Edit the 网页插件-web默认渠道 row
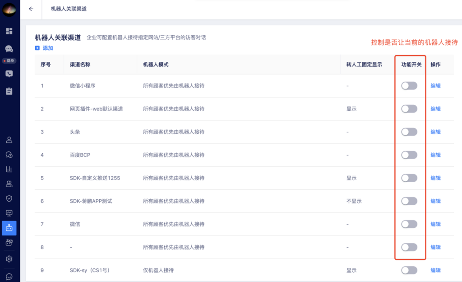 [435, 109]
